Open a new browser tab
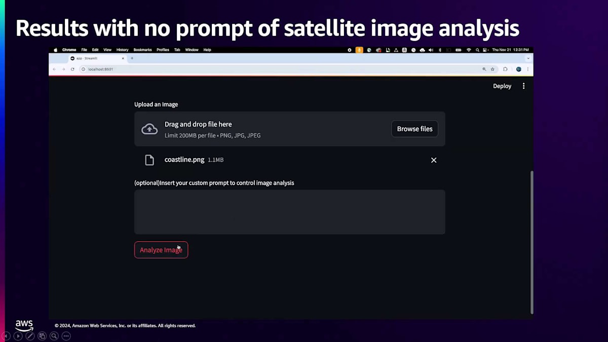The width and height of the screenshot is (608, 342). click(132, 58)
